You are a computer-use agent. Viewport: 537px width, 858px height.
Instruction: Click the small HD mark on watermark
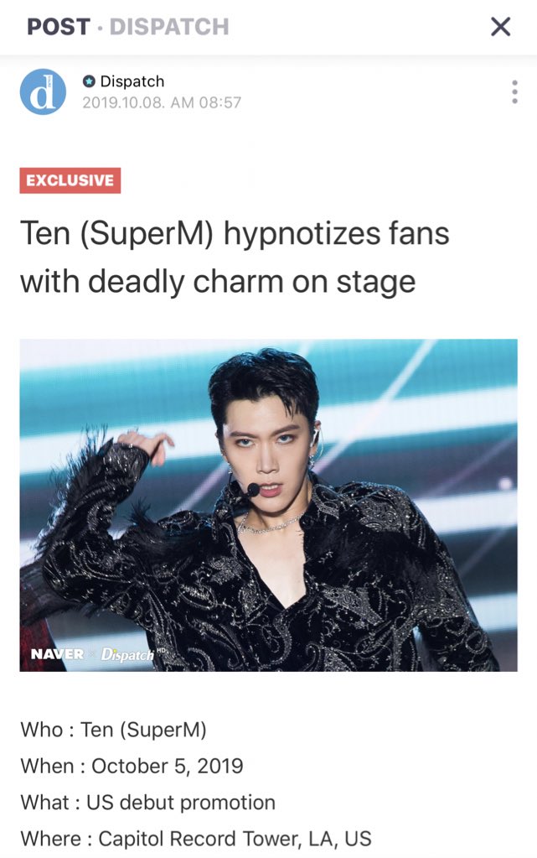click(x=161, y=649)
